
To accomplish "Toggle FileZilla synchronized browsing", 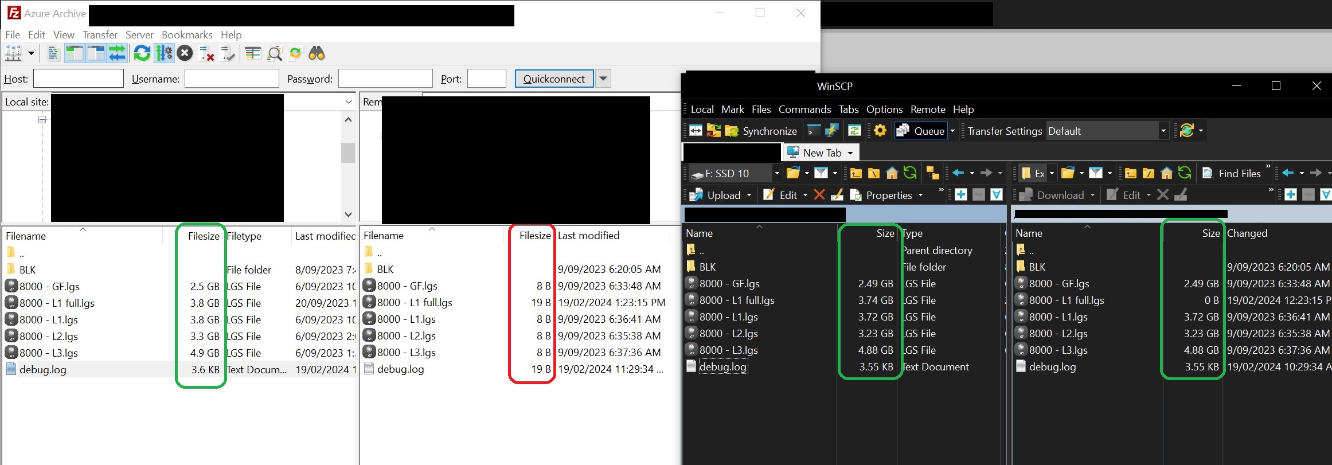I will pyautogui.click(x=295, y=53).
